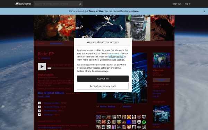Open the You Missed Out track title link
Screen dimensions: 208x130
(x=50, y=111)
